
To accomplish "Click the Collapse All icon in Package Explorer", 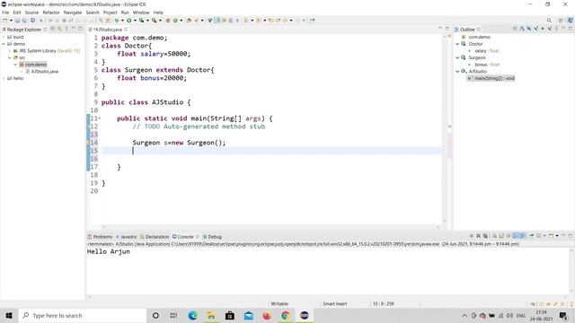I will (53, 29).
